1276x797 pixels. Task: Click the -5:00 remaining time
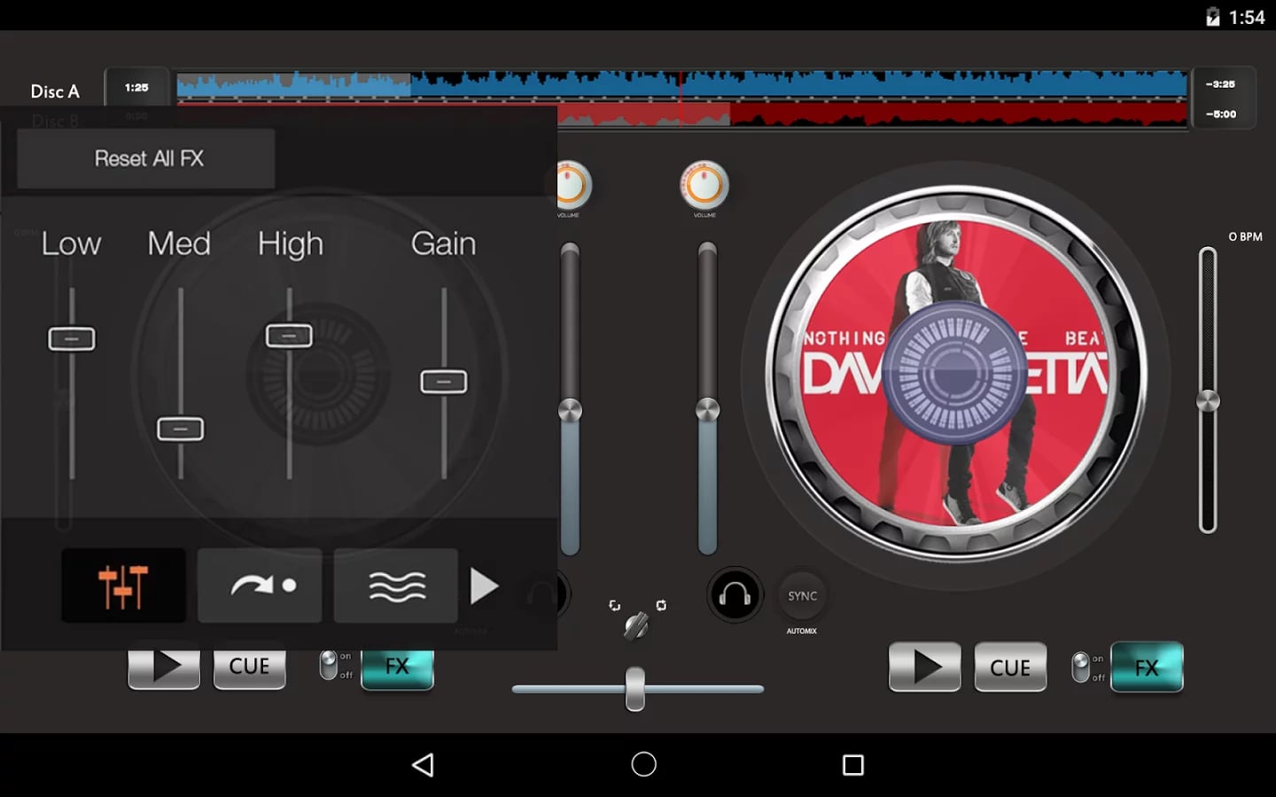click(1221, 114)
